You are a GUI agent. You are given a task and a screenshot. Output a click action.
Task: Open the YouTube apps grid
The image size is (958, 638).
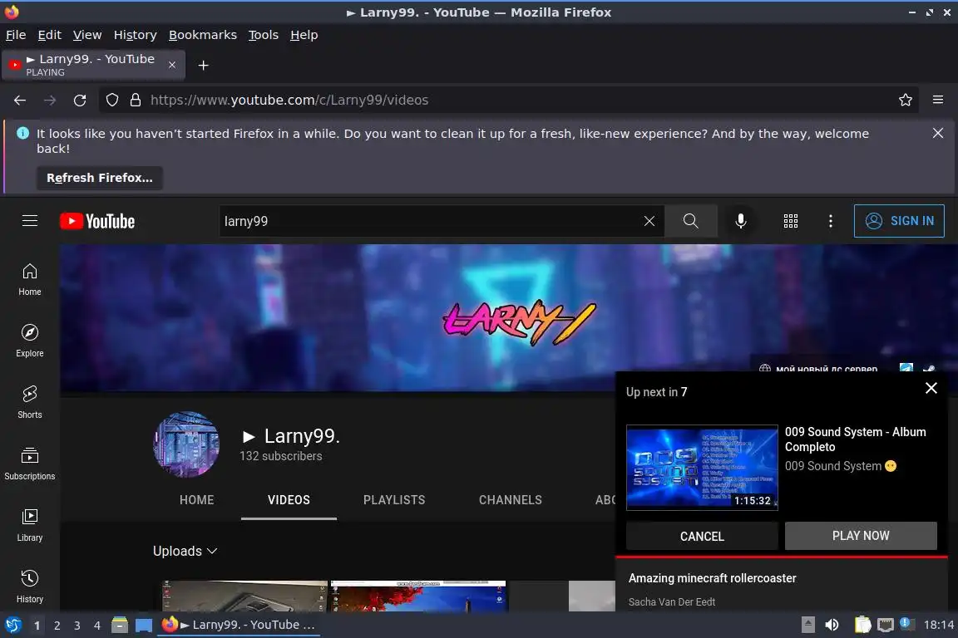pyautogui.click(x=791, y=221)
